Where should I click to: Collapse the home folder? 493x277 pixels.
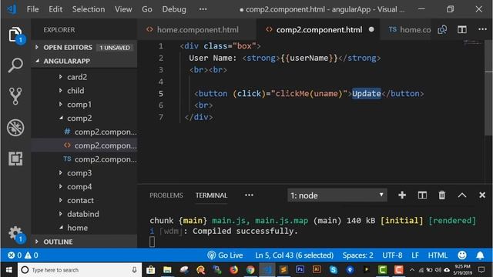tap(77, 228)
